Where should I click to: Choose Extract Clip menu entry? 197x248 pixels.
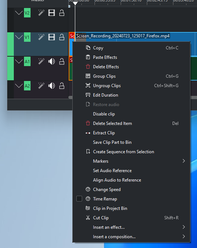pos(132,133)
